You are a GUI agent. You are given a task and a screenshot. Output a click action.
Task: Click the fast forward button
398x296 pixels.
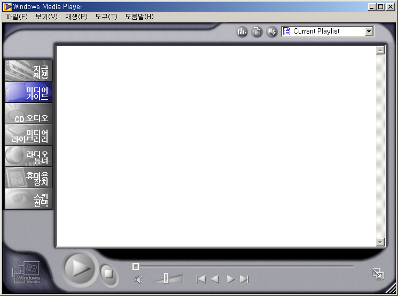click(230, 279)
